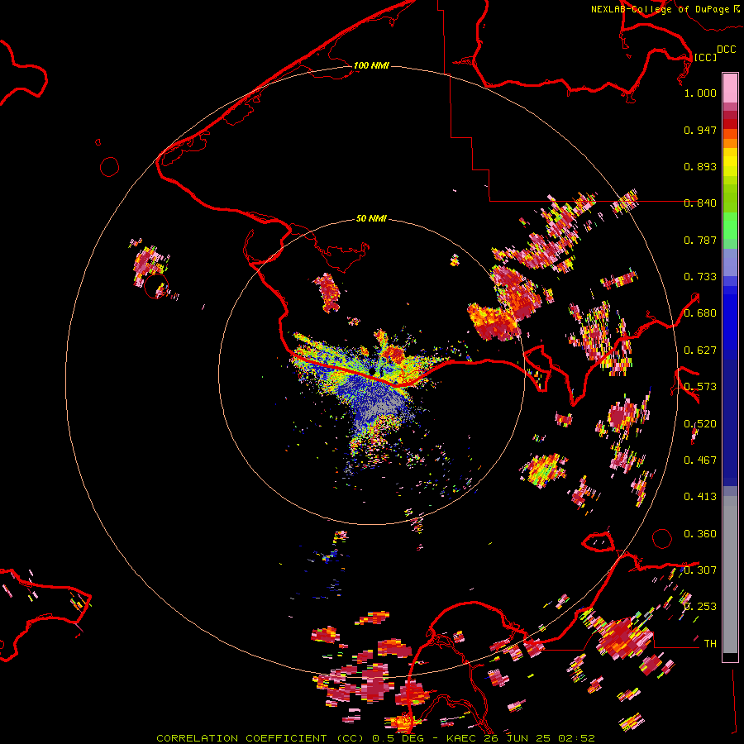Click the 0.840 color scale value

[700, 203]
